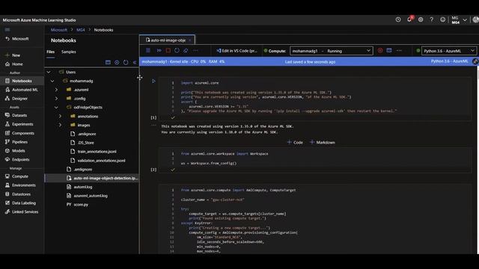Click Microsoft breadcrumb link

click(x=58, y=30)
